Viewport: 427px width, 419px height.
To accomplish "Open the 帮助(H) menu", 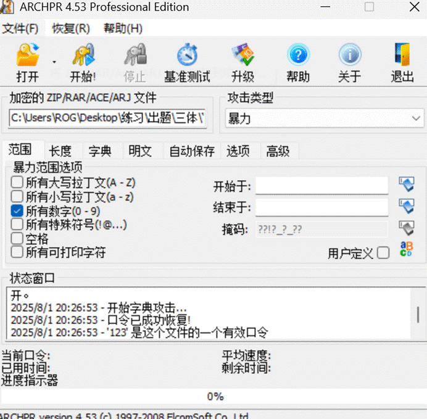I will (123, 28).
